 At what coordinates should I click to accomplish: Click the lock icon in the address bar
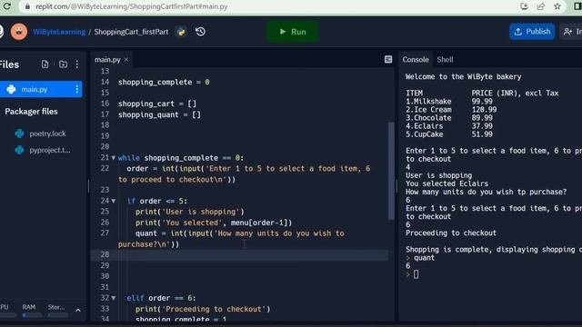pyautogui.click(x=27, y=6)
